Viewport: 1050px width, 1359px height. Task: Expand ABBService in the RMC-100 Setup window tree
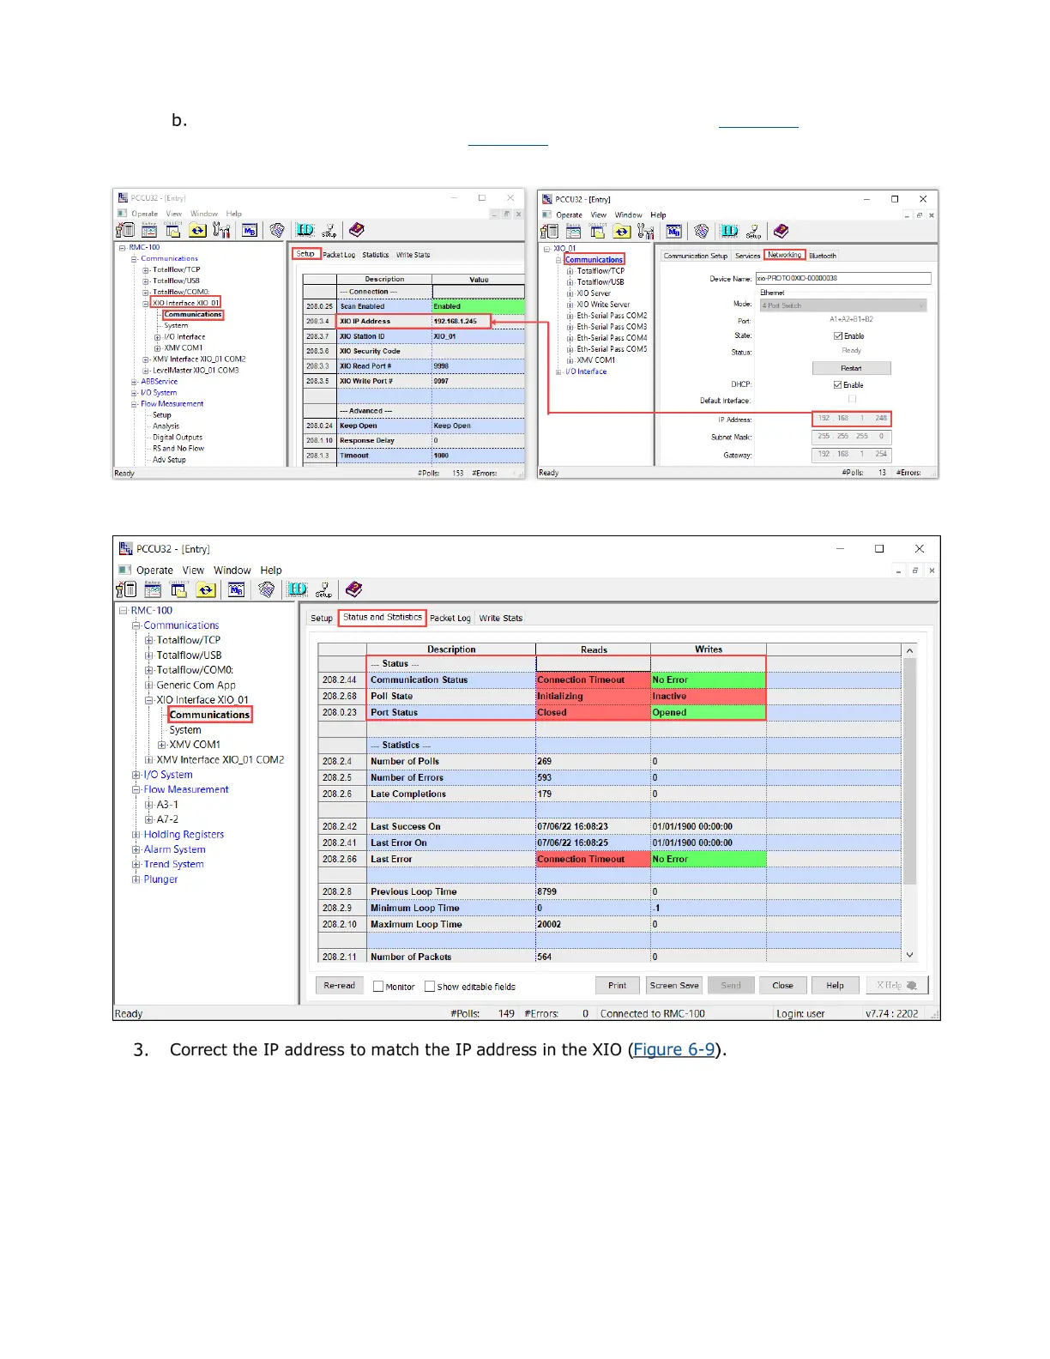(x=135, y=382)
